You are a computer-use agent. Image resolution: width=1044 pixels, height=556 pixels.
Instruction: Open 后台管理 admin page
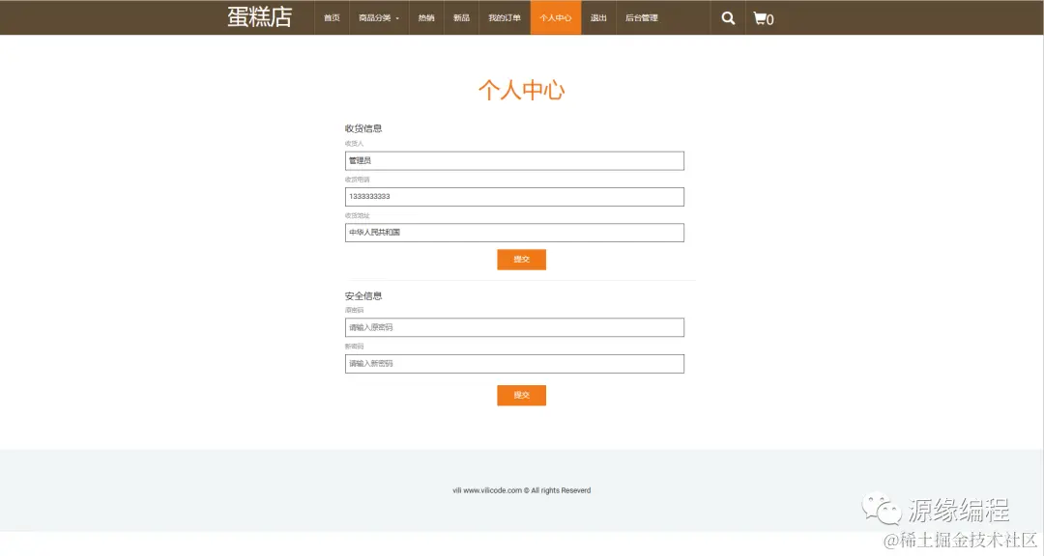click(x=641, y=18)
